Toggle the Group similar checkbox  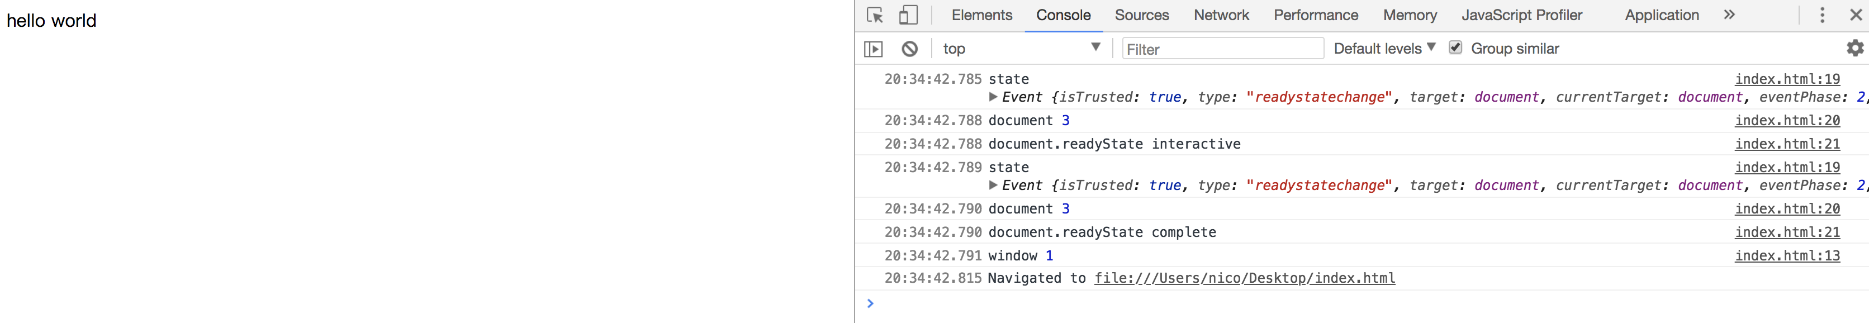(1455, 48)
